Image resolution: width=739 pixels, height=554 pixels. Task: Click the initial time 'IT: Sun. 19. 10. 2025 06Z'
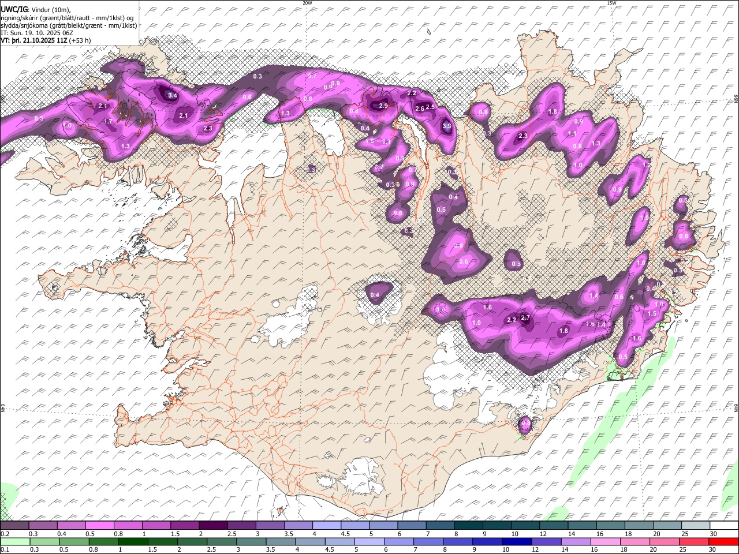tap(37, 33)
